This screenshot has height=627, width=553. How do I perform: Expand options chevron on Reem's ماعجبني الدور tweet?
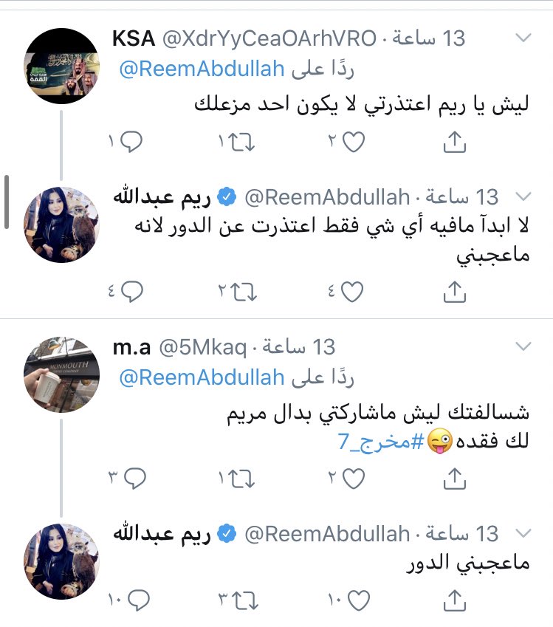click(523, 533)
